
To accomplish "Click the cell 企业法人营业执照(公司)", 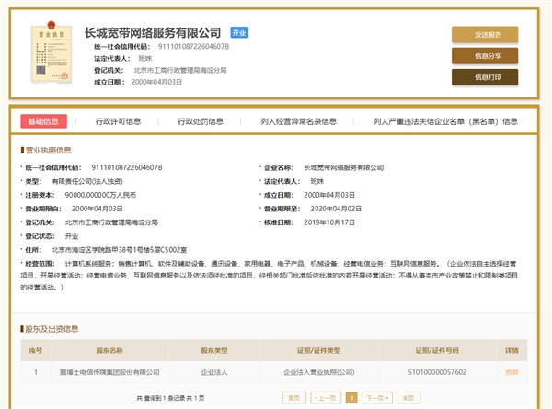I will pos(318,372).
